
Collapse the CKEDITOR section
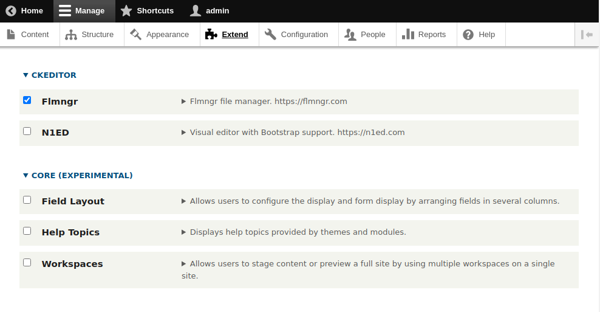pyautogui.click(x=50, y=75)
